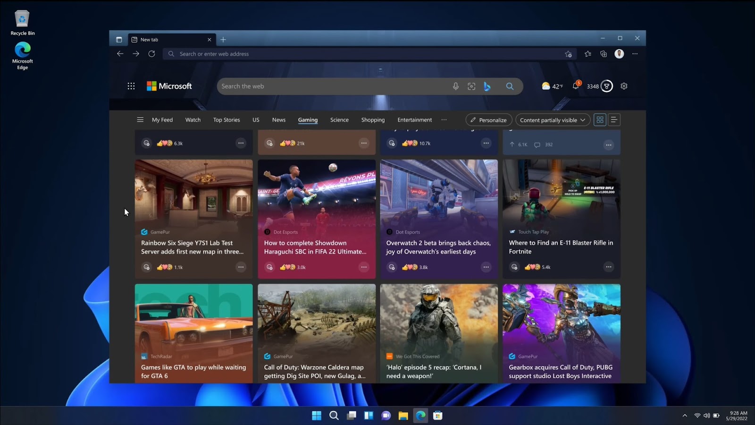Expand more feed categories ellipsis
This screenshot has width=755, height=425.
(x=444, y=120)
